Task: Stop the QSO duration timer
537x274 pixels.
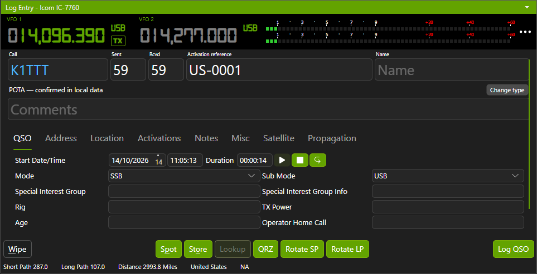Action: coord(300,160)
